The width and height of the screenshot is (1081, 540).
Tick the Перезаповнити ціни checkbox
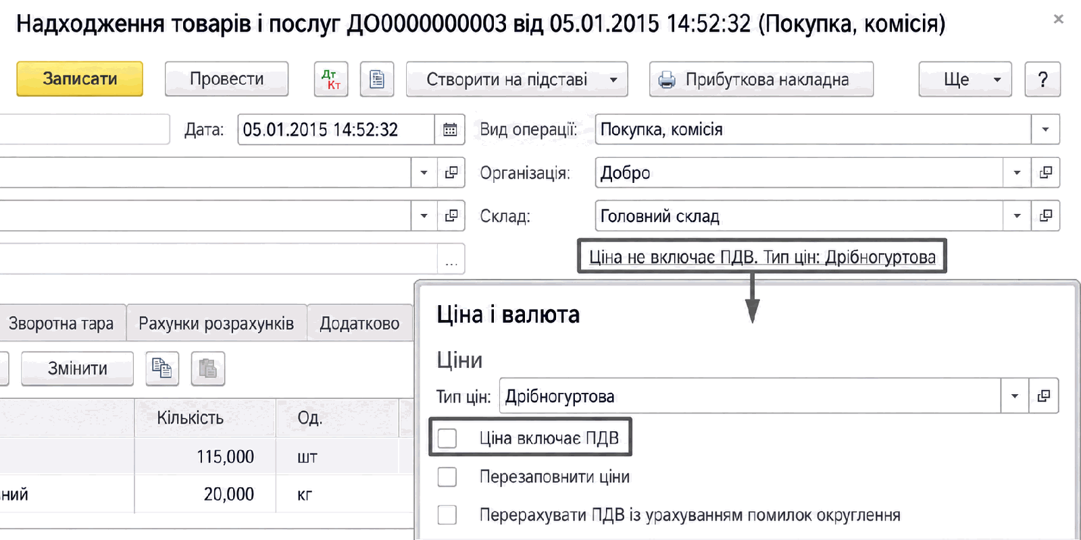click(447, 477)
